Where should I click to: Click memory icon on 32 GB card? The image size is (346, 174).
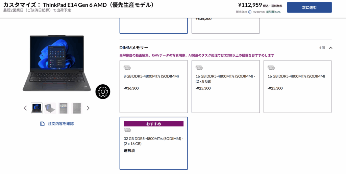tap(127, 130)
